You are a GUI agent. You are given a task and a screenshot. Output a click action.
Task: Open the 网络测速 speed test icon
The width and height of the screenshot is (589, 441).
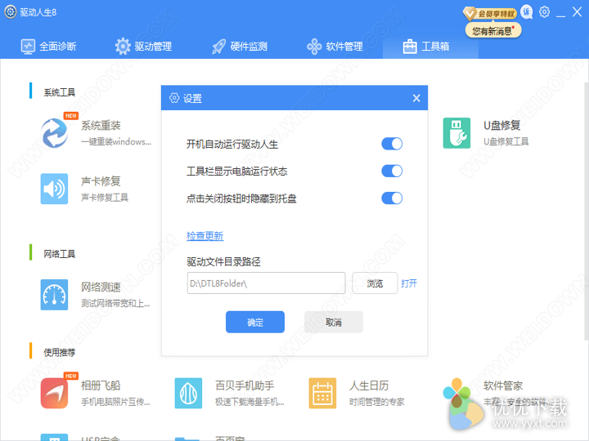point(55,295)
